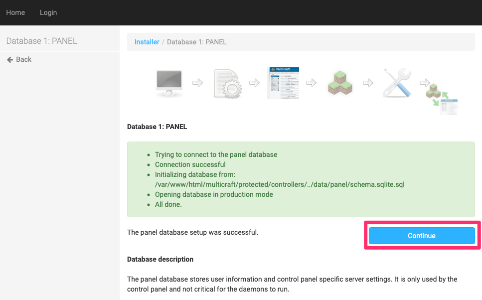Click the Database description heading

(161, 259)
